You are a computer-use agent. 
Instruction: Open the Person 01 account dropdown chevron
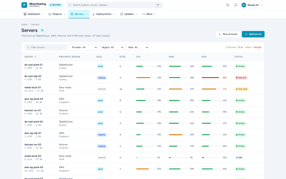click(x=261, y=5)
